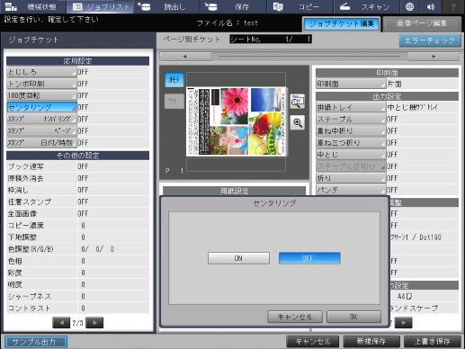
Task: Click the 下地調整 row
Action: [x=77, y=237]
